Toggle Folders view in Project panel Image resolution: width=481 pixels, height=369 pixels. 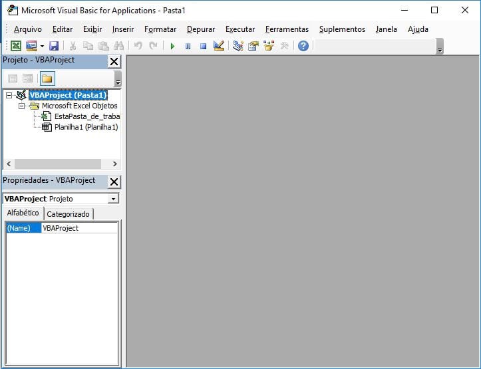(x=47, y=78)
